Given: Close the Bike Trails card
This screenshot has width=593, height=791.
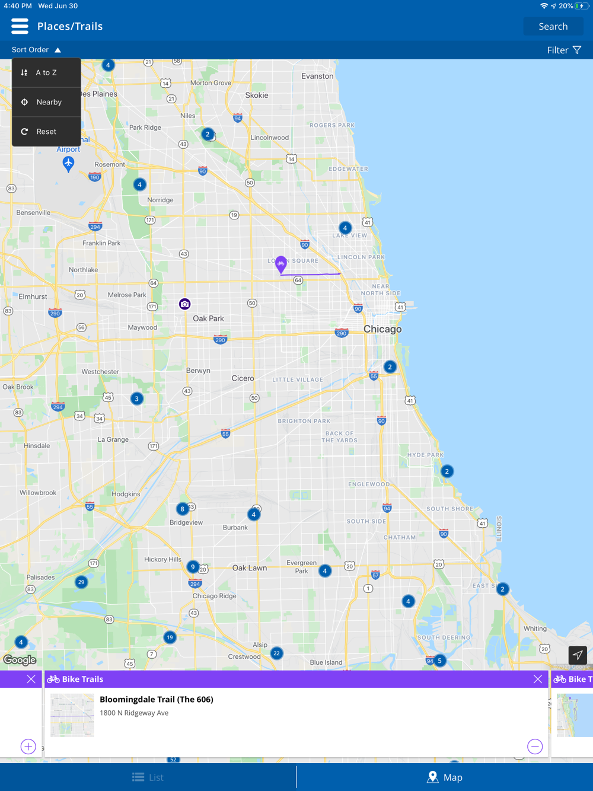Looking at the screenshot, I should coord(537,679).
